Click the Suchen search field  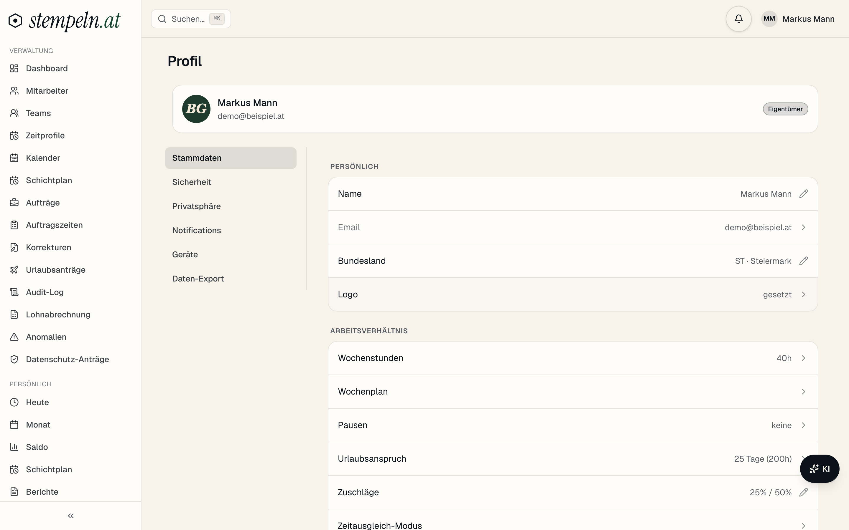(191, 19)
